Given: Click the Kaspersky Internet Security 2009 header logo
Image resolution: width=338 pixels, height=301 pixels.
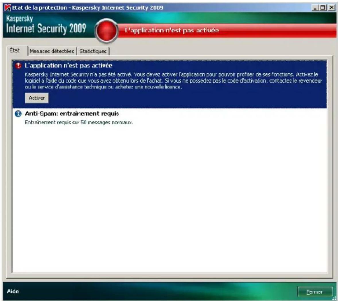Looking at the screenshot, I should coord(46,25).
